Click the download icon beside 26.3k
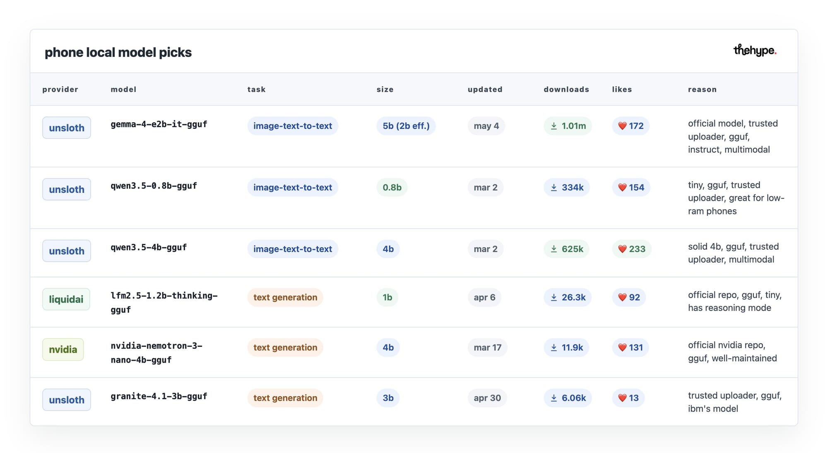This screenshot has width=828, height=453. point(554,297)
